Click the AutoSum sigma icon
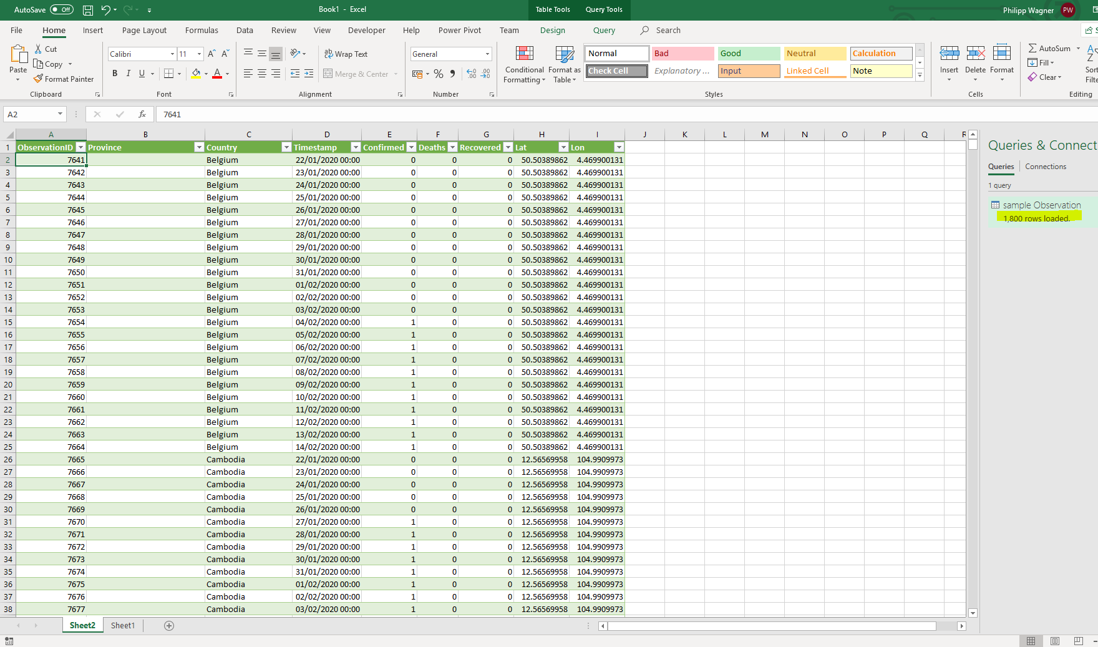1098x647 pixels. 1032,48
